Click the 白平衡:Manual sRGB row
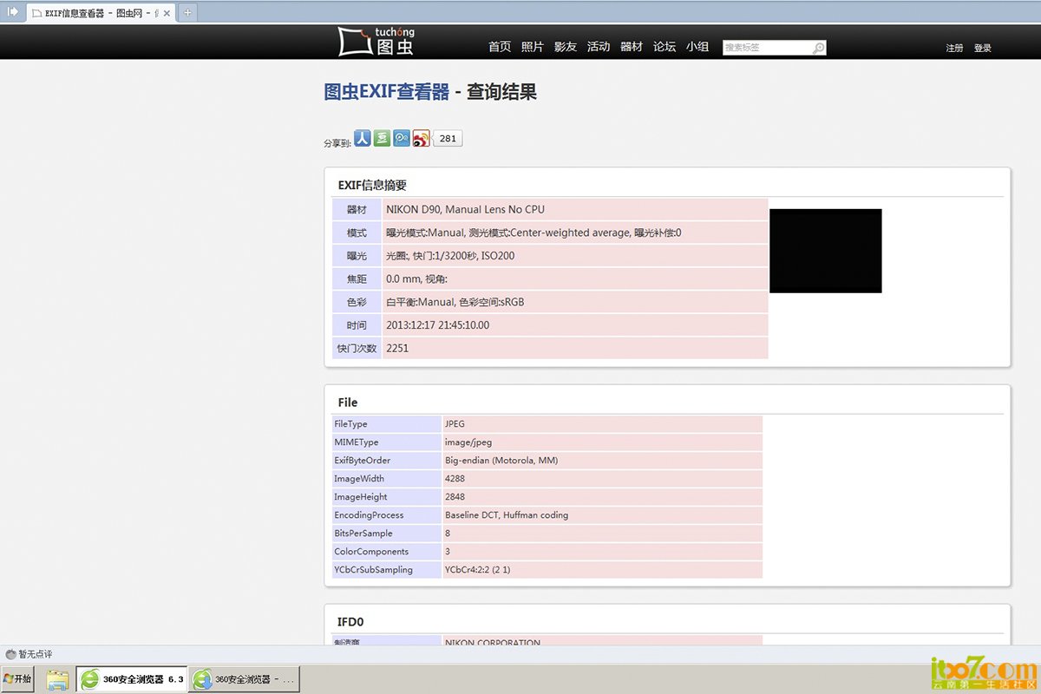The width and height of the screenshot is (1041, 694). [455, 302]
